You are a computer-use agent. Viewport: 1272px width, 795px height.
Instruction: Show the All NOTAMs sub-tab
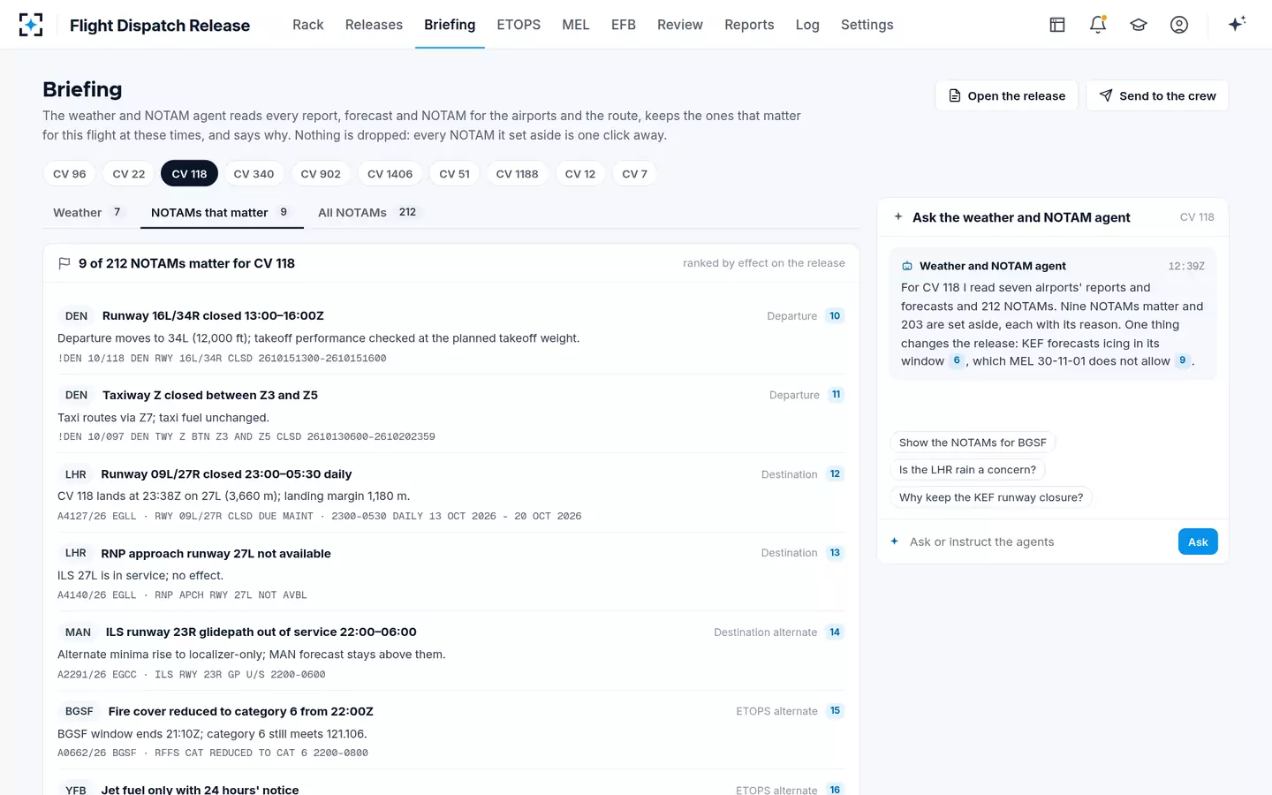[x=369, y=213]
